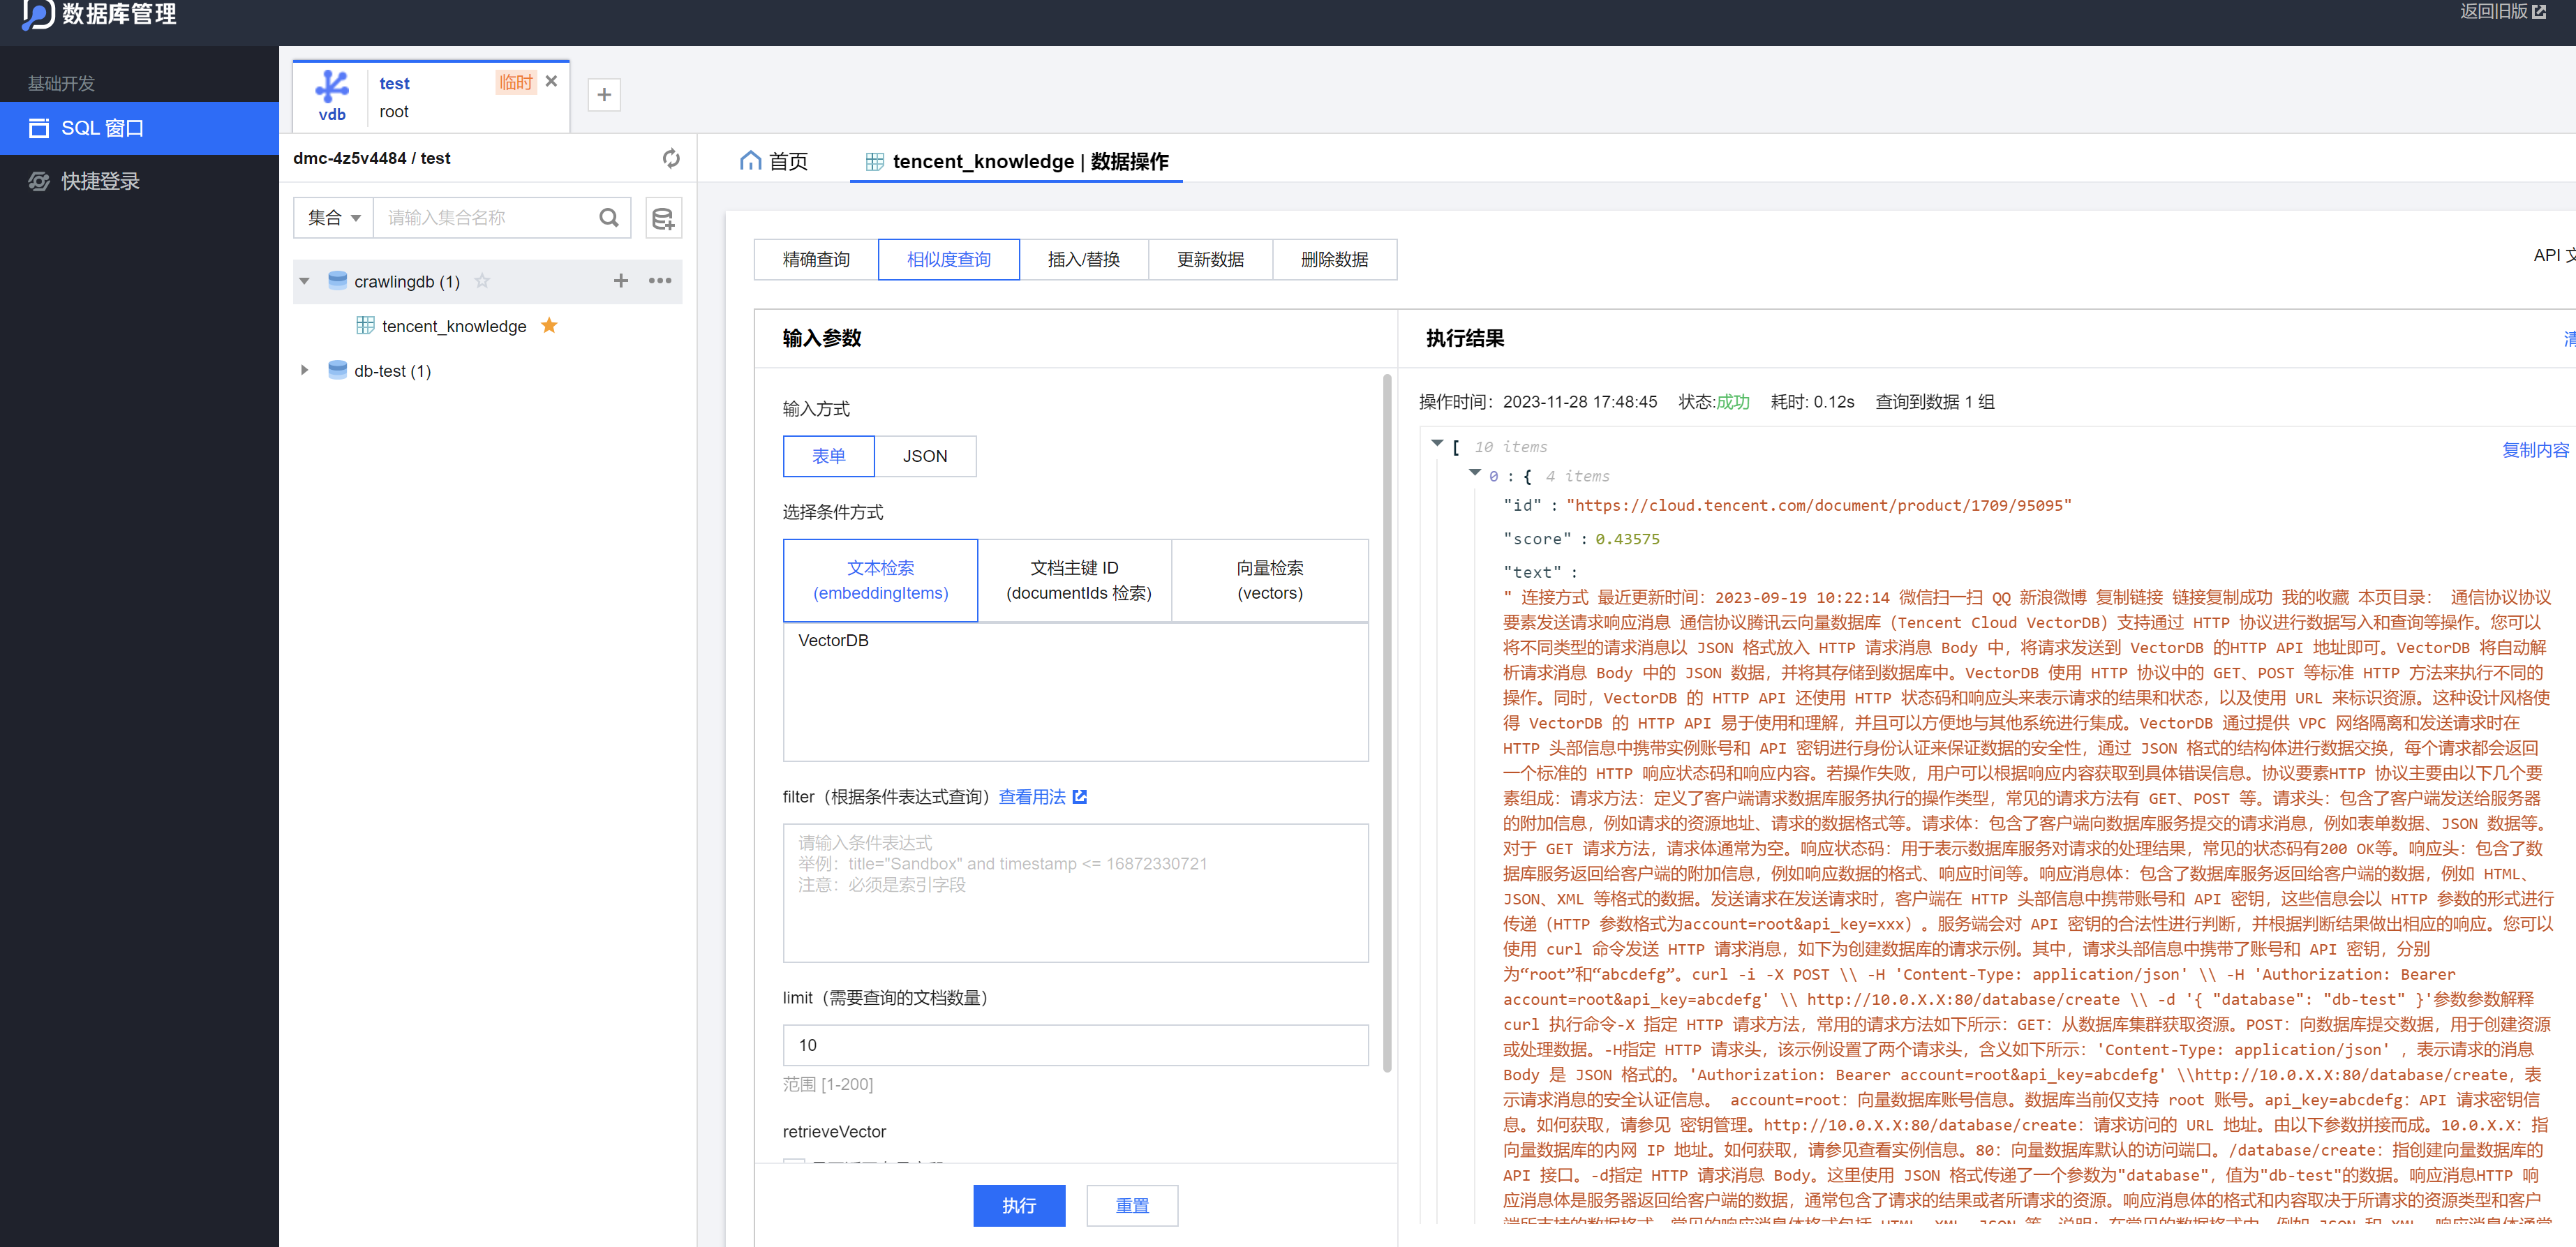Select JSON input mode
The width and height of the screenshot is (2576, 1247).
click(924, 456)
